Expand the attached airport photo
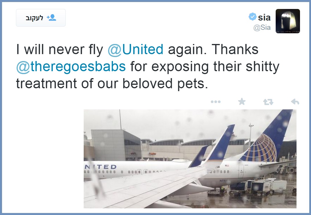 (x=190, y=159)
